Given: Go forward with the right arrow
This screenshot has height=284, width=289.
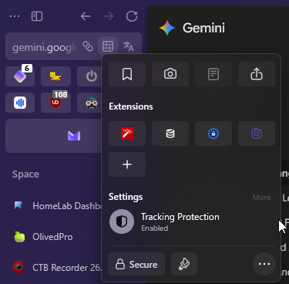Looking at the screenshot, I should [109, 16].
